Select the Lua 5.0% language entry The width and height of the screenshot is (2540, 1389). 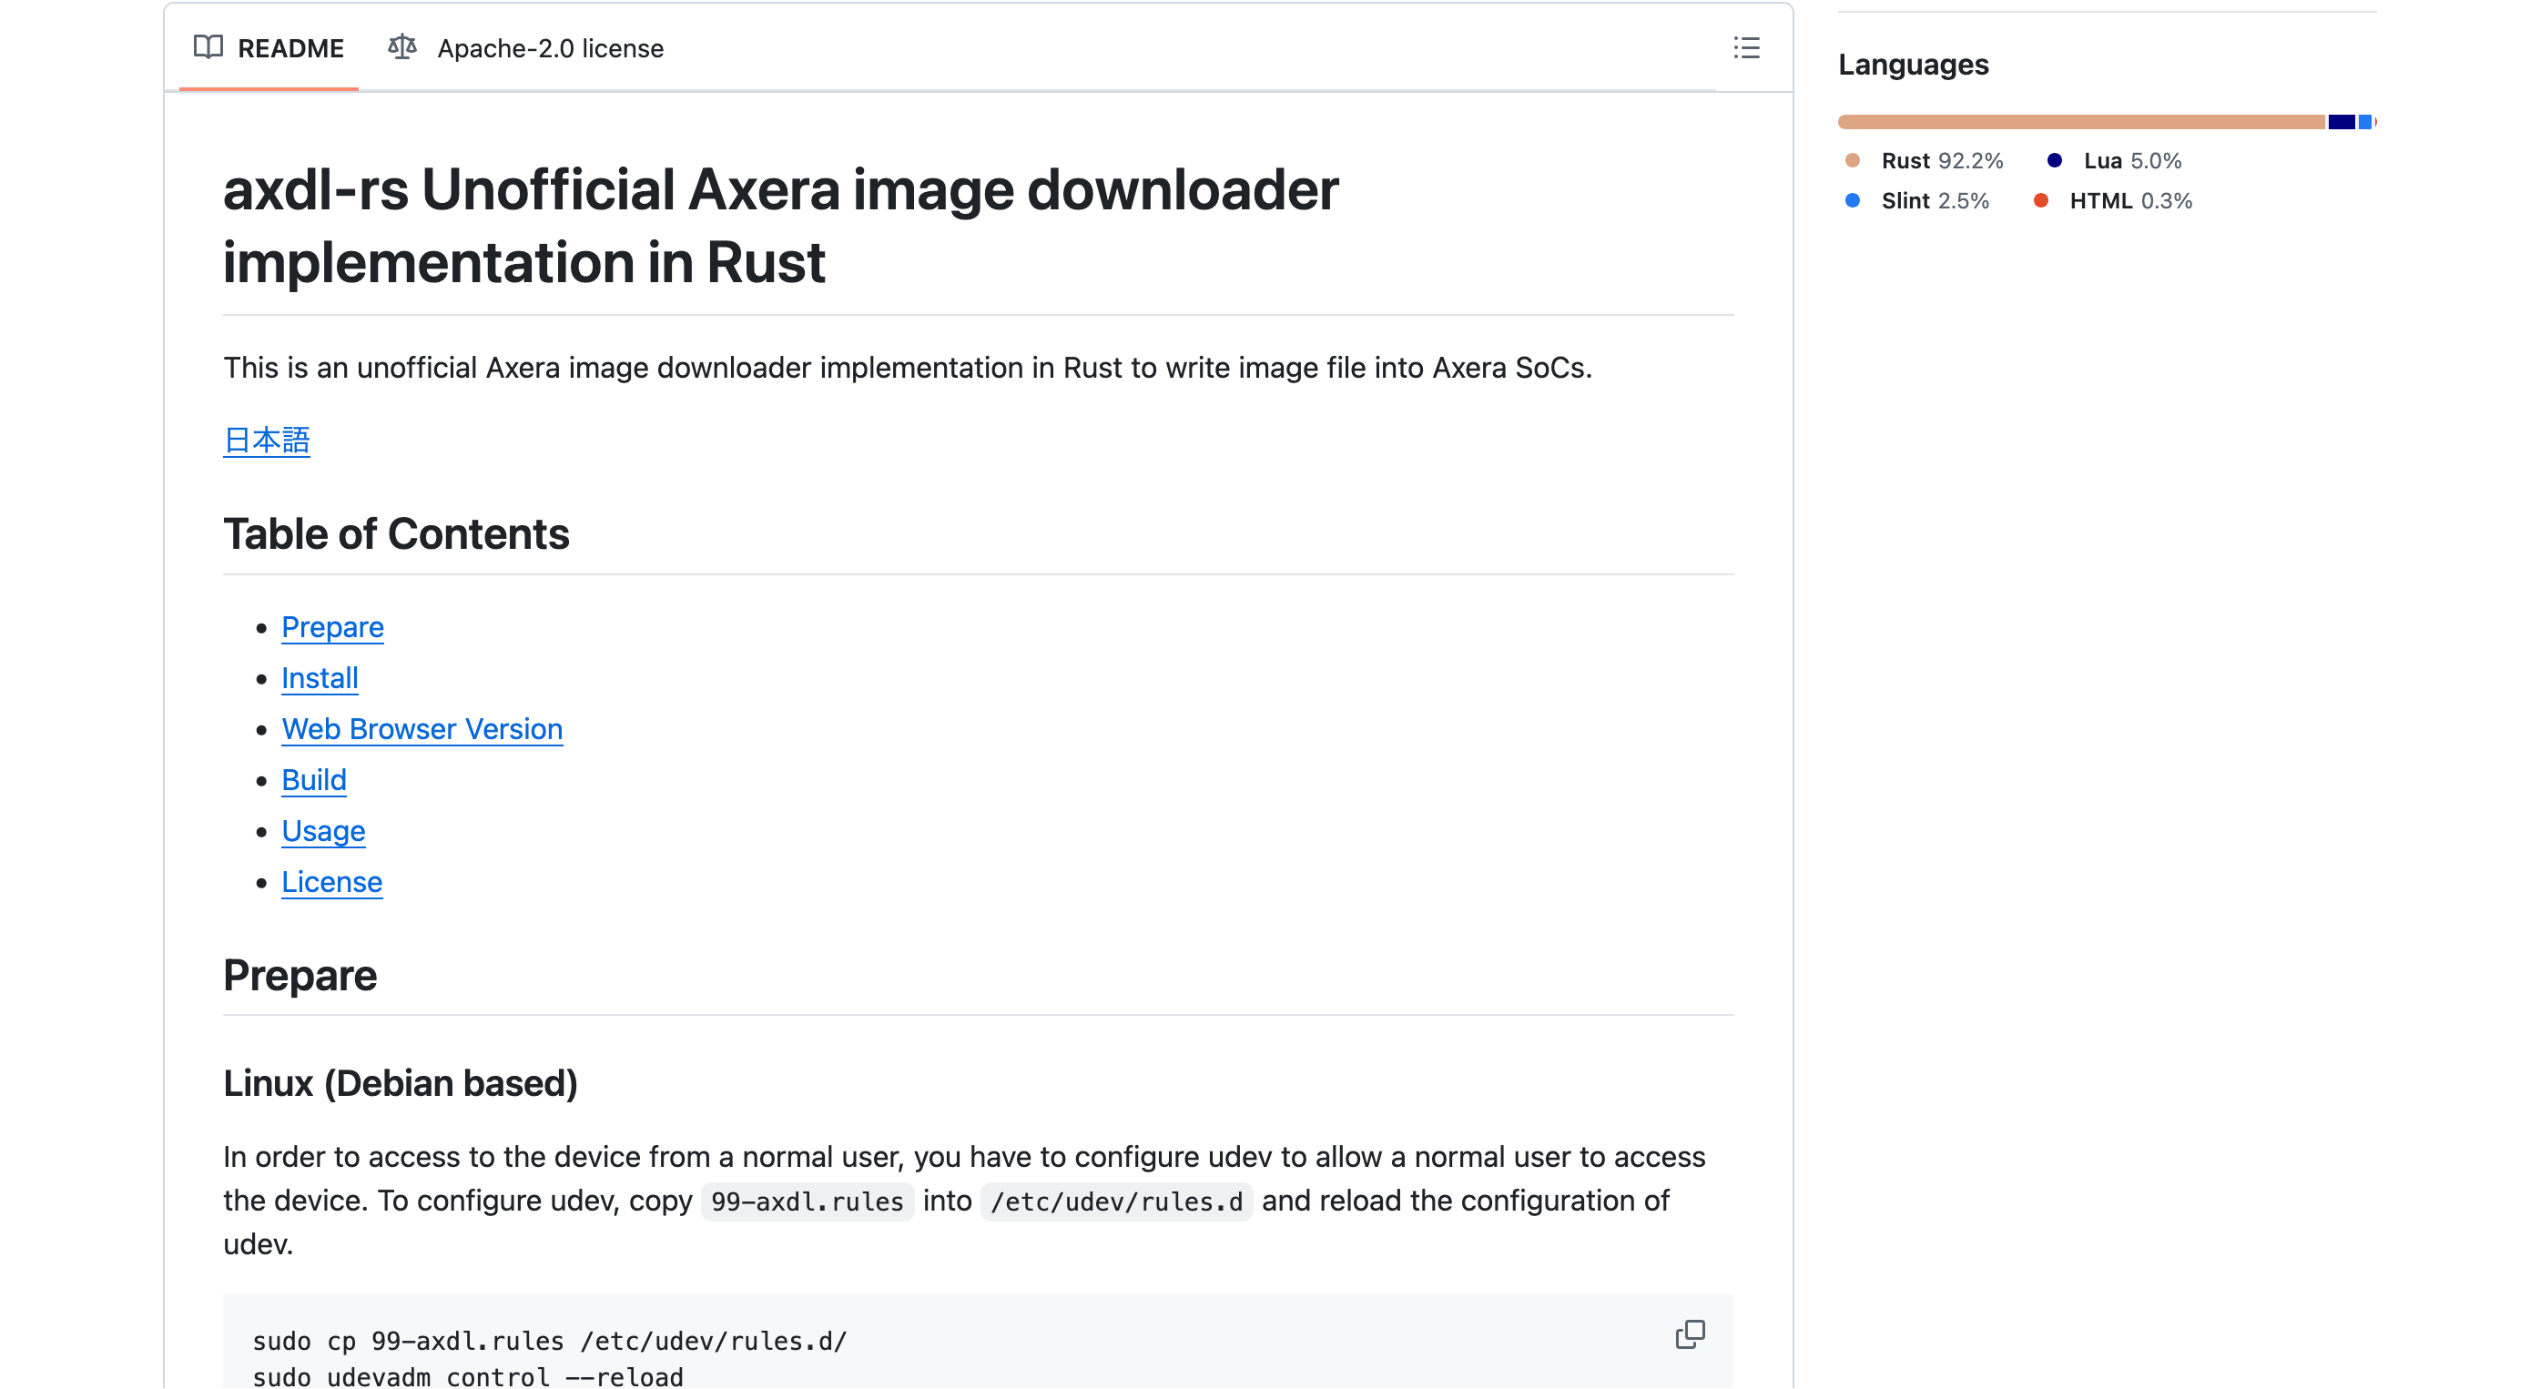coord(2114,161)
